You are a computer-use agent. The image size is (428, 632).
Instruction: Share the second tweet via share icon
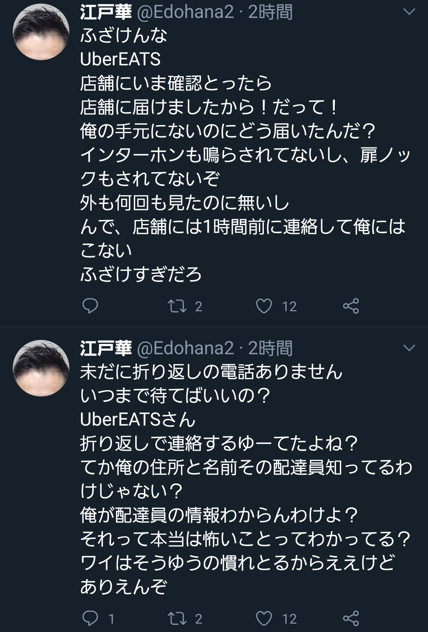click(351, 618)
